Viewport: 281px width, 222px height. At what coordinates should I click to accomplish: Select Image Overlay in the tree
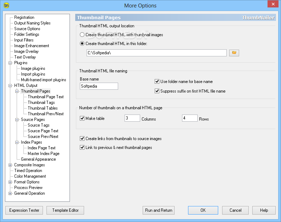pos(26,51)
